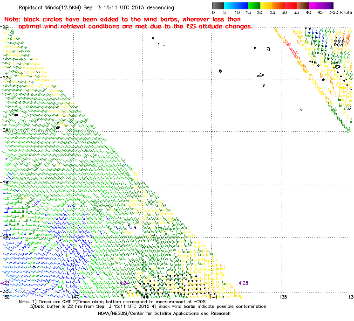Click the orange 25-30 knots color band
The height and width of the screenshot is (321, 354).
(279, 6)
